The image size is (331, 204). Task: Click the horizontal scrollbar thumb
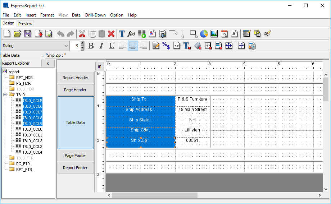coord(155,195)
